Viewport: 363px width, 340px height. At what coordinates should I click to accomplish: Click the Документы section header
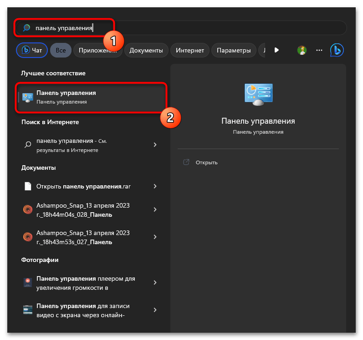point(38,167)
